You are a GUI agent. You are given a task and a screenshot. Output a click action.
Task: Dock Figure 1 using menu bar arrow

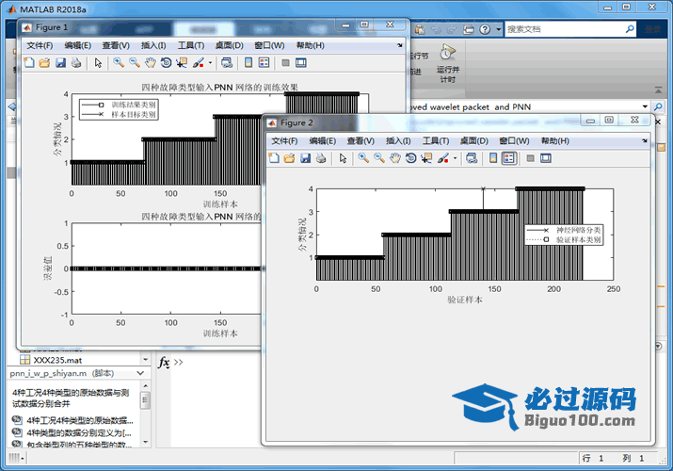click(399, 45)
